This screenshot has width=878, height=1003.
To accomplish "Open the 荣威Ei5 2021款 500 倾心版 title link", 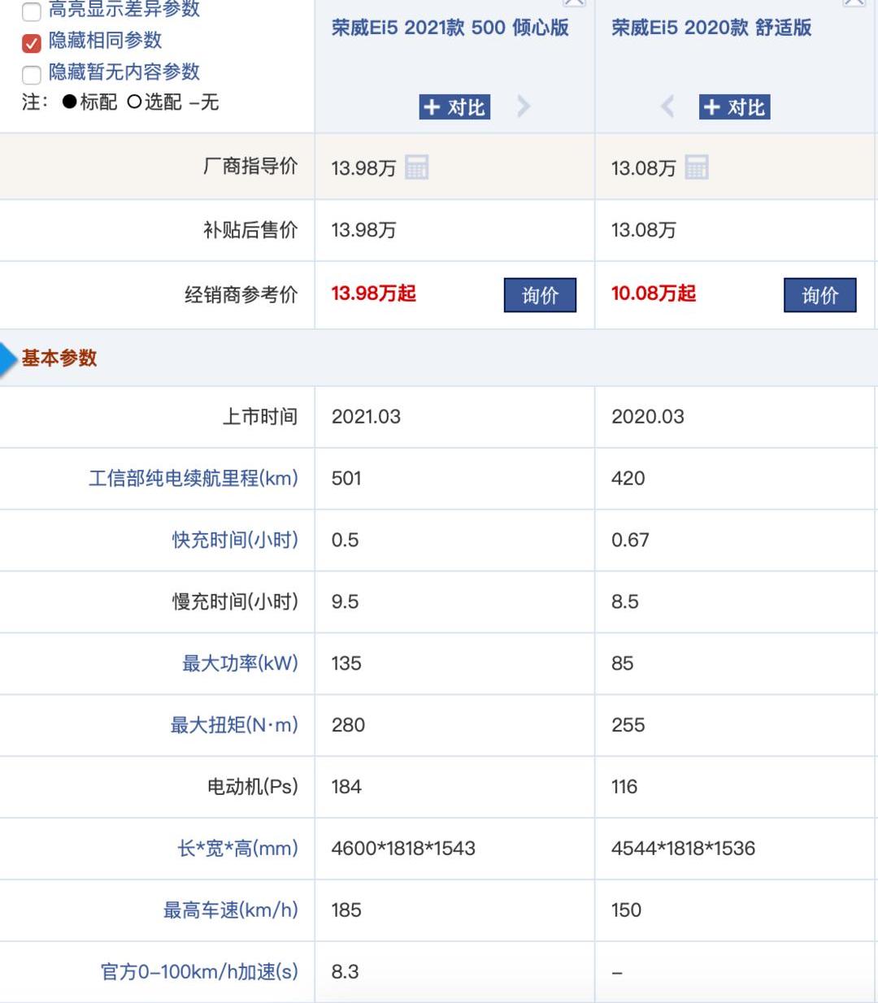I will (x=450, y=28).
